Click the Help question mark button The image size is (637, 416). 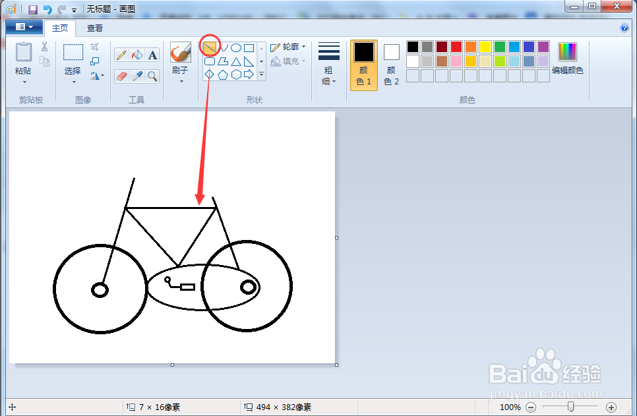pyautogui.click(x=624, y=28)
